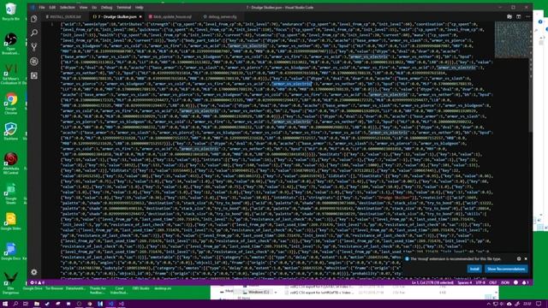Open the File menu

(42, 8)
